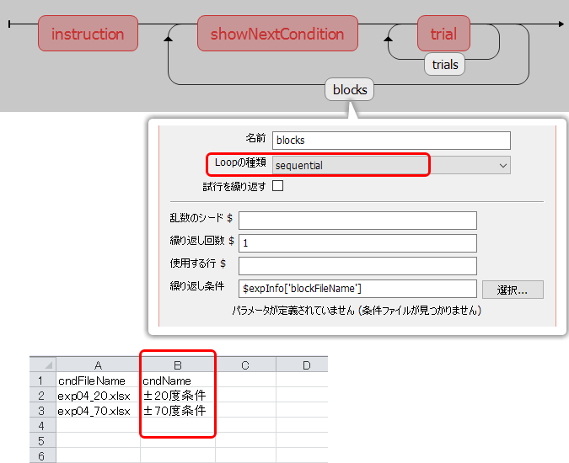This screenshot has width=569, height=463.
Task: Select spreadsheet column A header
Action: 98,365
